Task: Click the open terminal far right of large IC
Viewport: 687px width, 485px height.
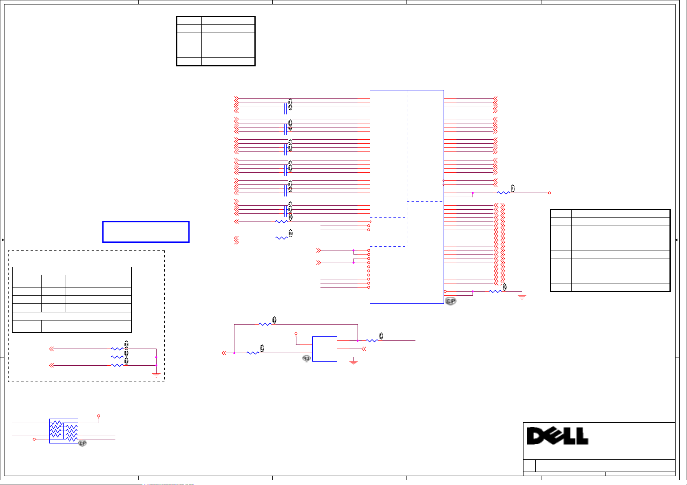Action: pos(550,193)
